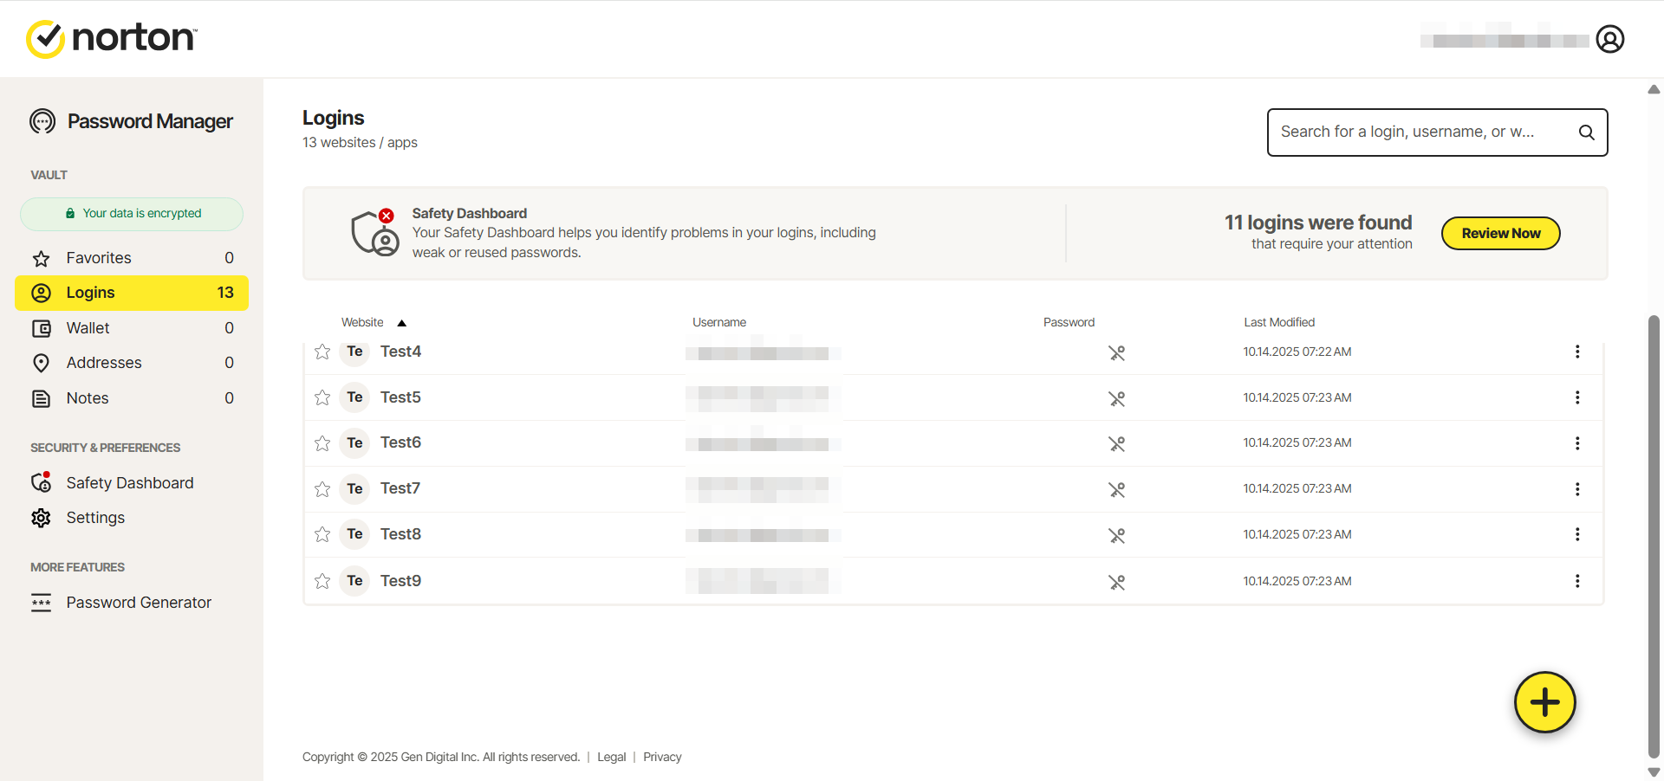Open the Privacy footer link
Screen dimensions: 1664x781
[662, 757]
